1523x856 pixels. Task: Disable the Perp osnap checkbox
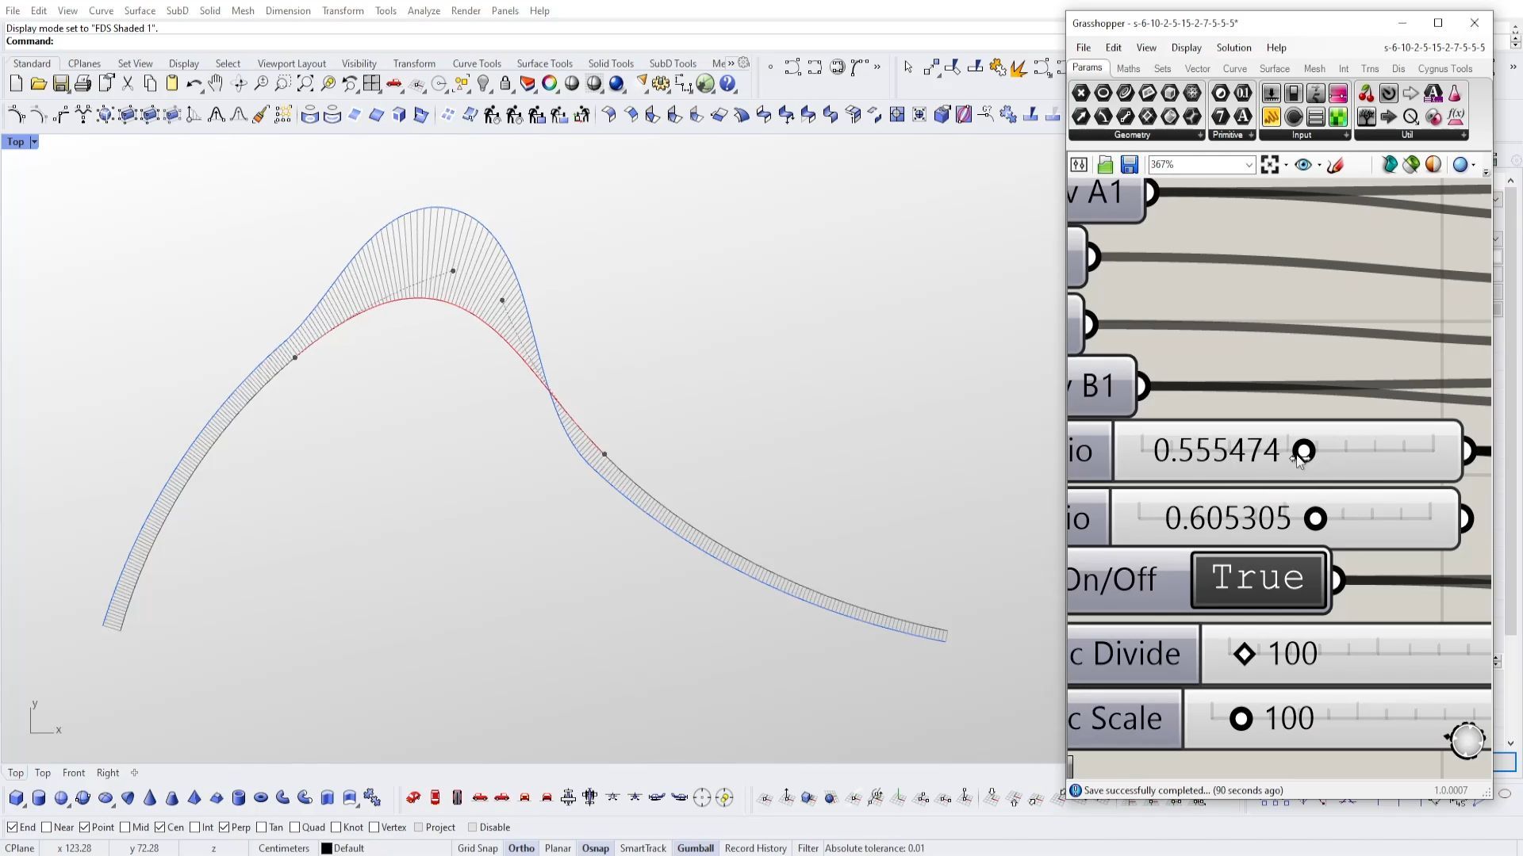pos(224,827)
